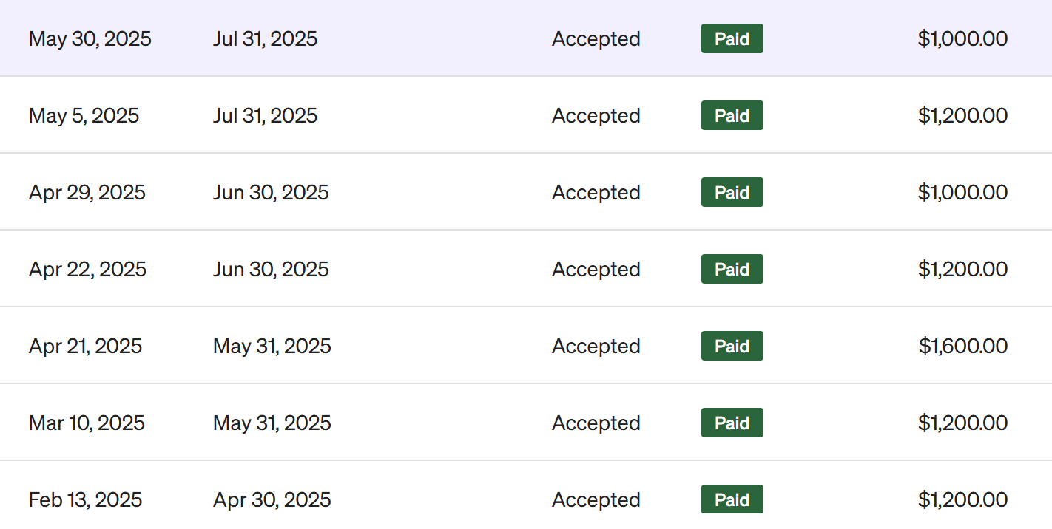Click the Paid badge in the Apr 22 row
The height and width of the screenshot is (529, 1052).
pyautogui.click(x=732, y=269)
